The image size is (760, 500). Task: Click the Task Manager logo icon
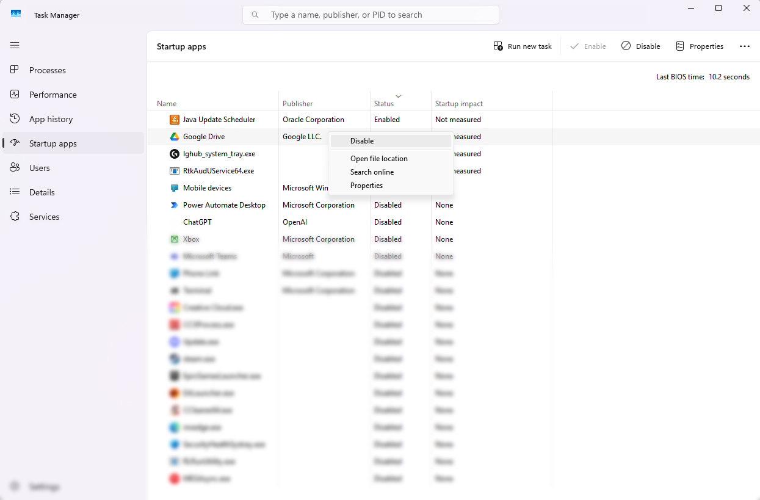(16, 15)
